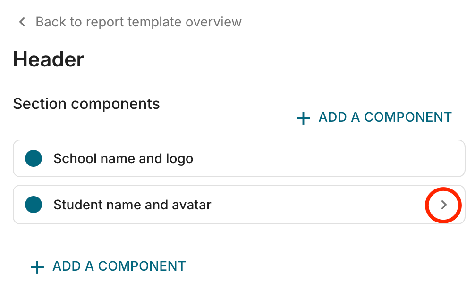Screen dimensions: 475x296
Task: Click the teal circle on Student name row
Action: [x=34, y=205]
